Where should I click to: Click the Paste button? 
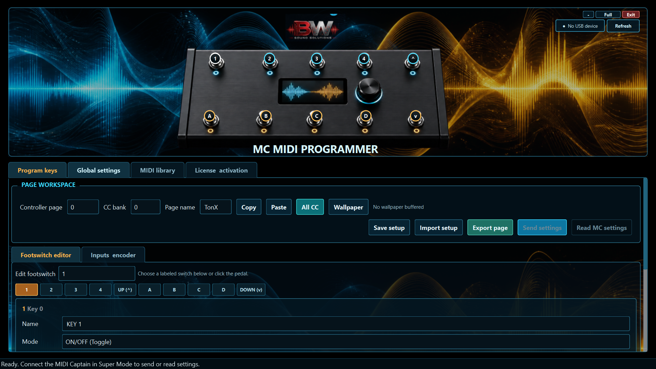click(x=279, y=207)
